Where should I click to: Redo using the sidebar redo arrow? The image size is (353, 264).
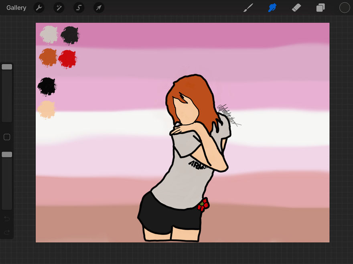pos(7,232)
